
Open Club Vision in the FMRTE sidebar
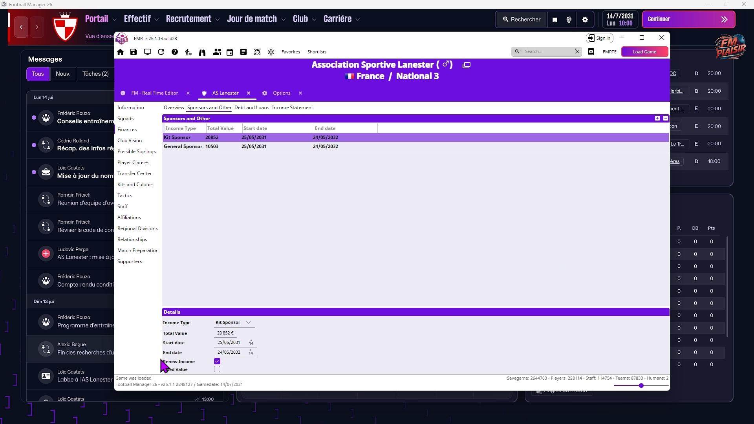[x=130, y=141]
